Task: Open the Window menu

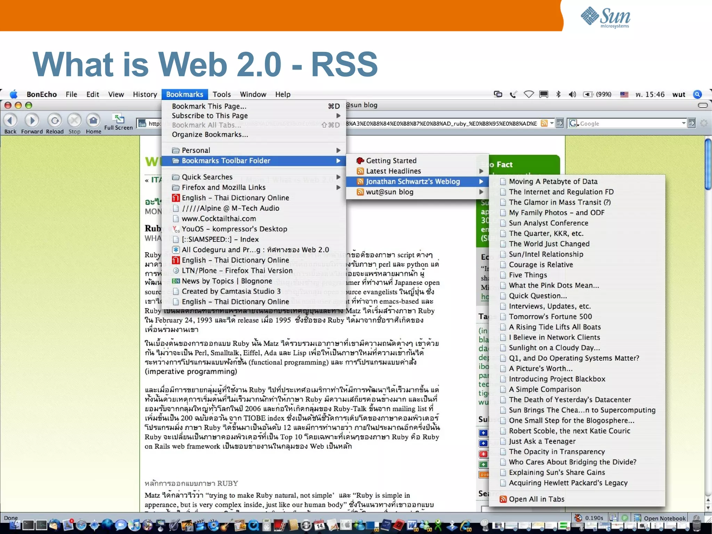Action: tap(253, 94)
